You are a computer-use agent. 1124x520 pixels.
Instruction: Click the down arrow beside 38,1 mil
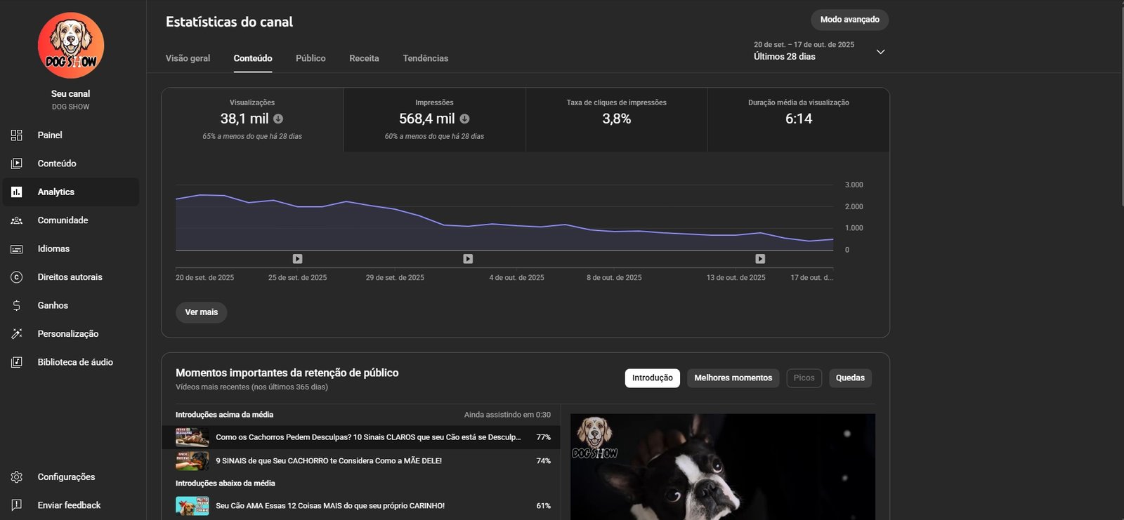point(278,119)
